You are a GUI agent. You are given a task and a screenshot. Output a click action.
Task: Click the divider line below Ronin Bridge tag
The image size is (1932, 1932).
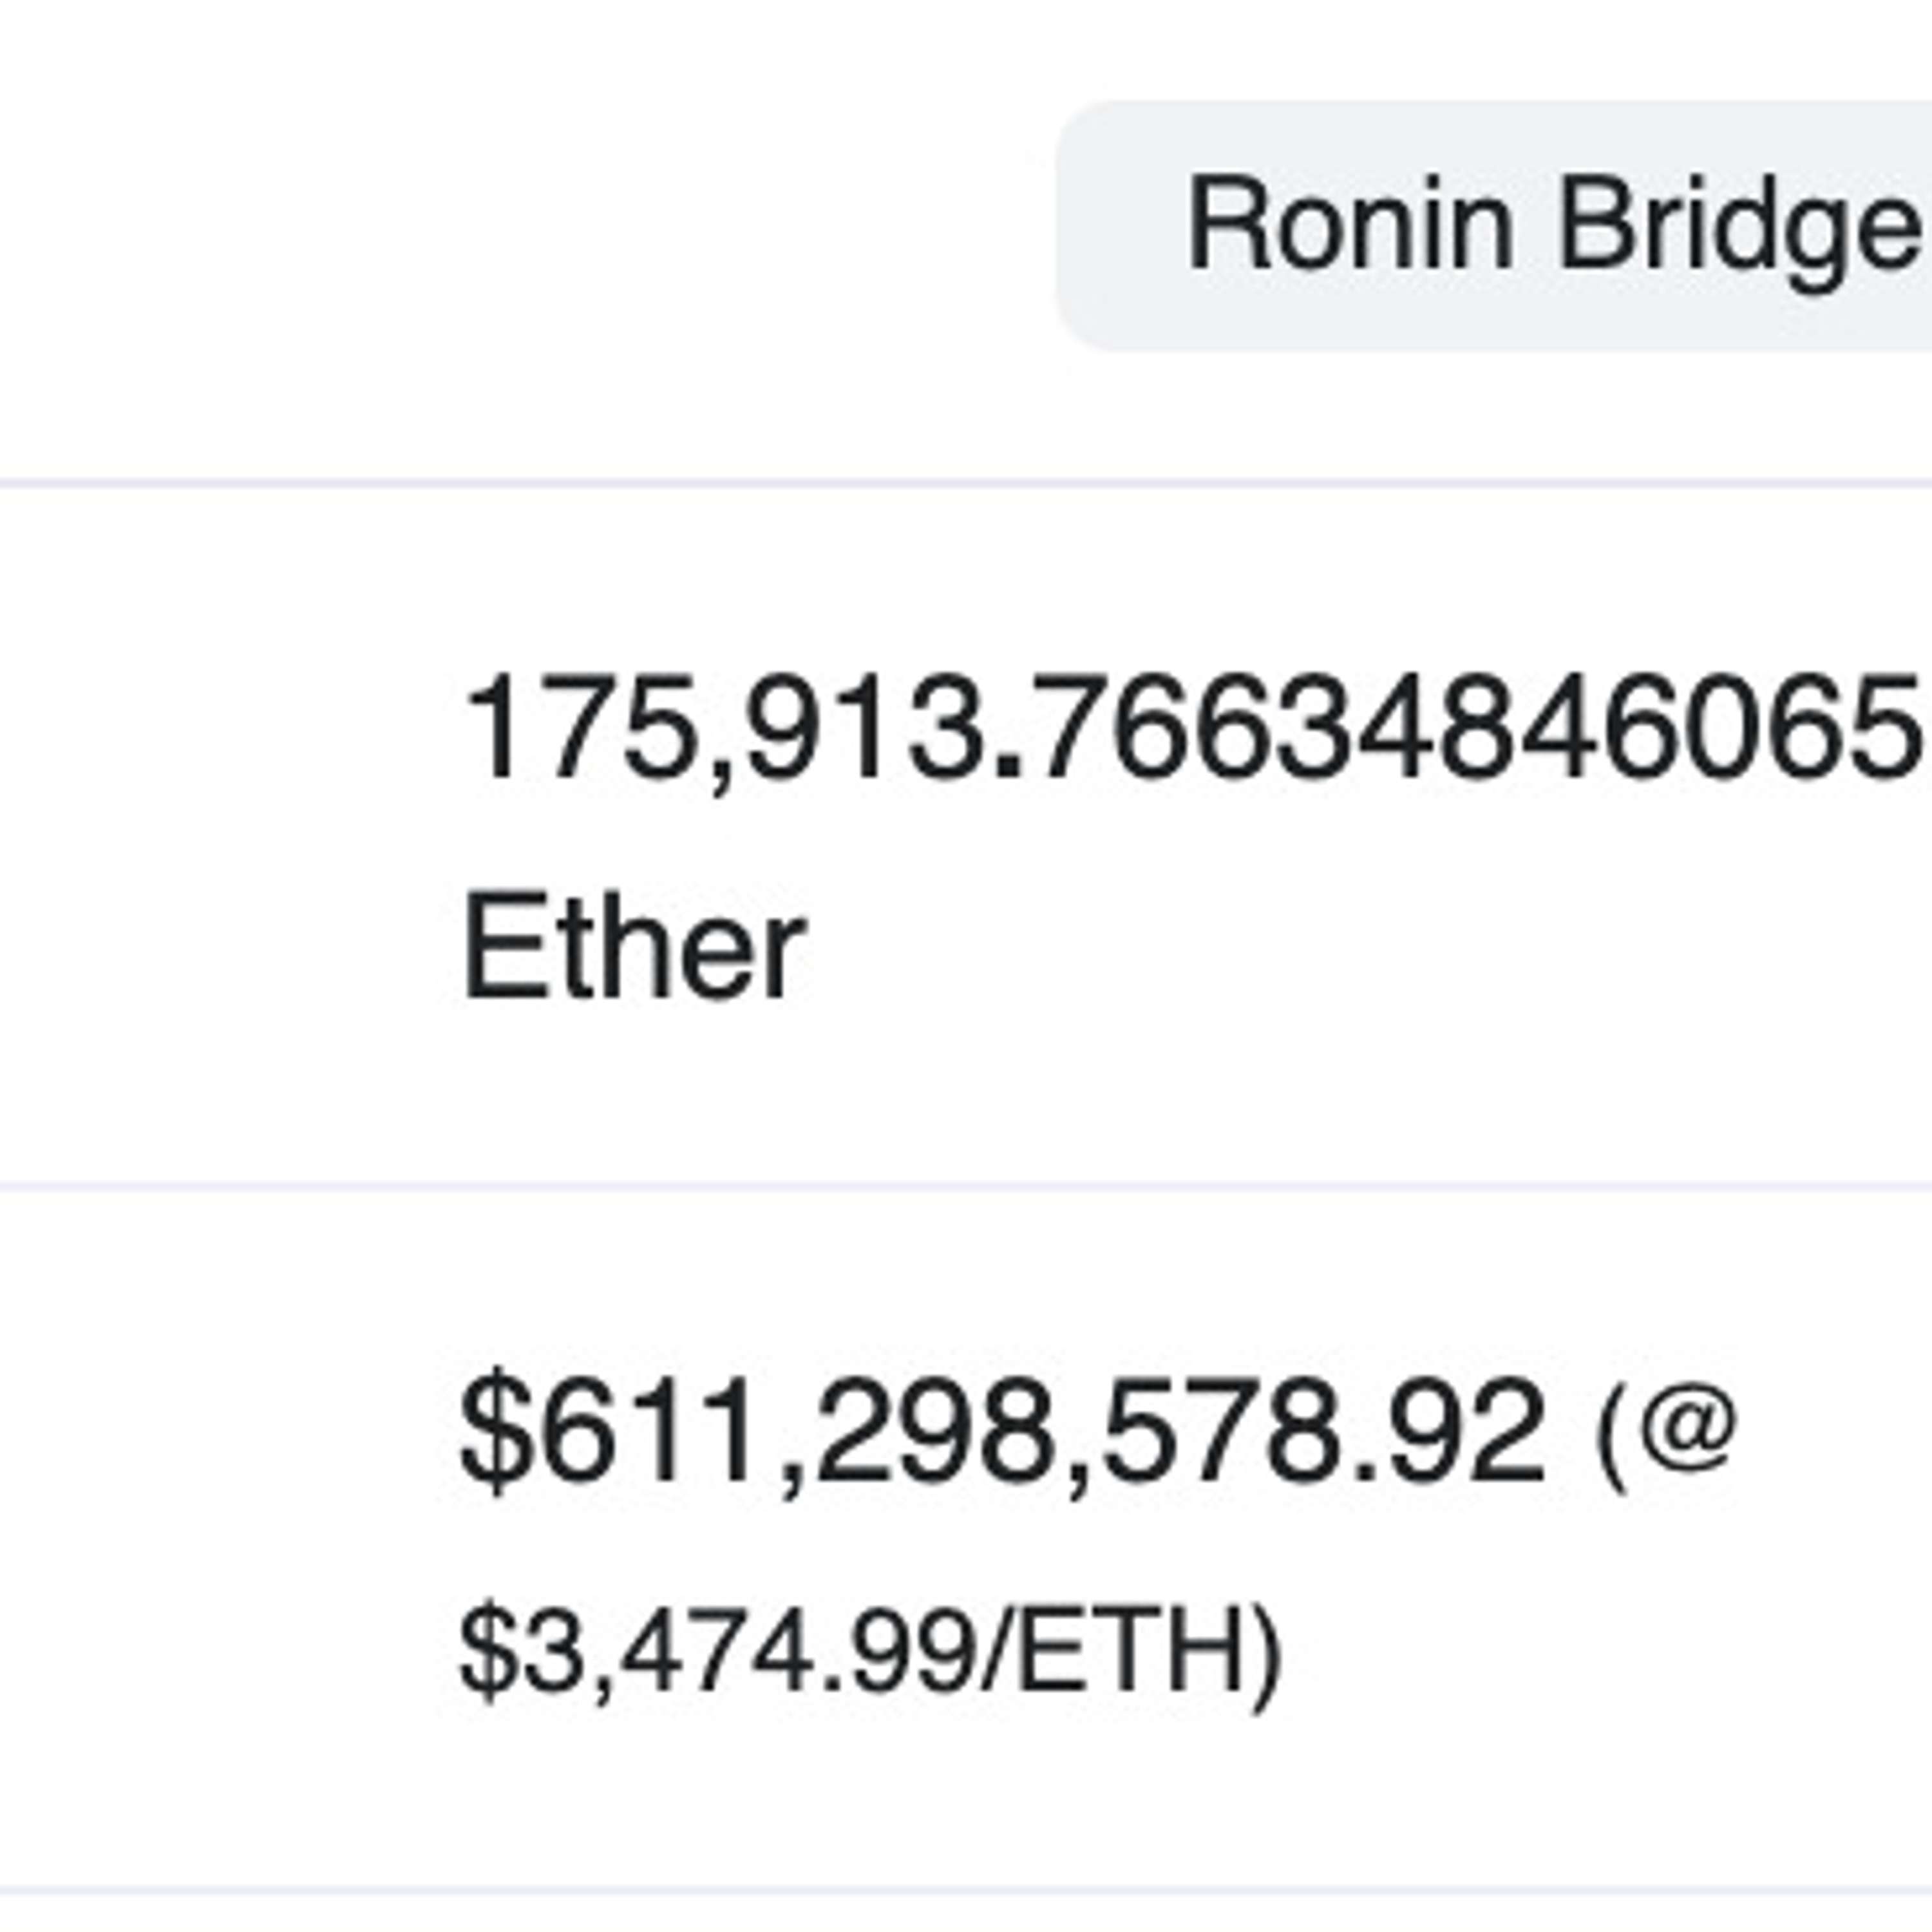(966, 484)
